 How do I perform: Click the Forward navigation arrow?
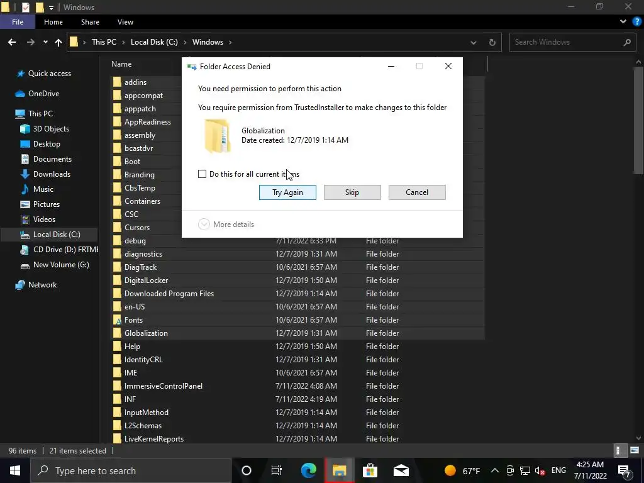coord(30,42)
